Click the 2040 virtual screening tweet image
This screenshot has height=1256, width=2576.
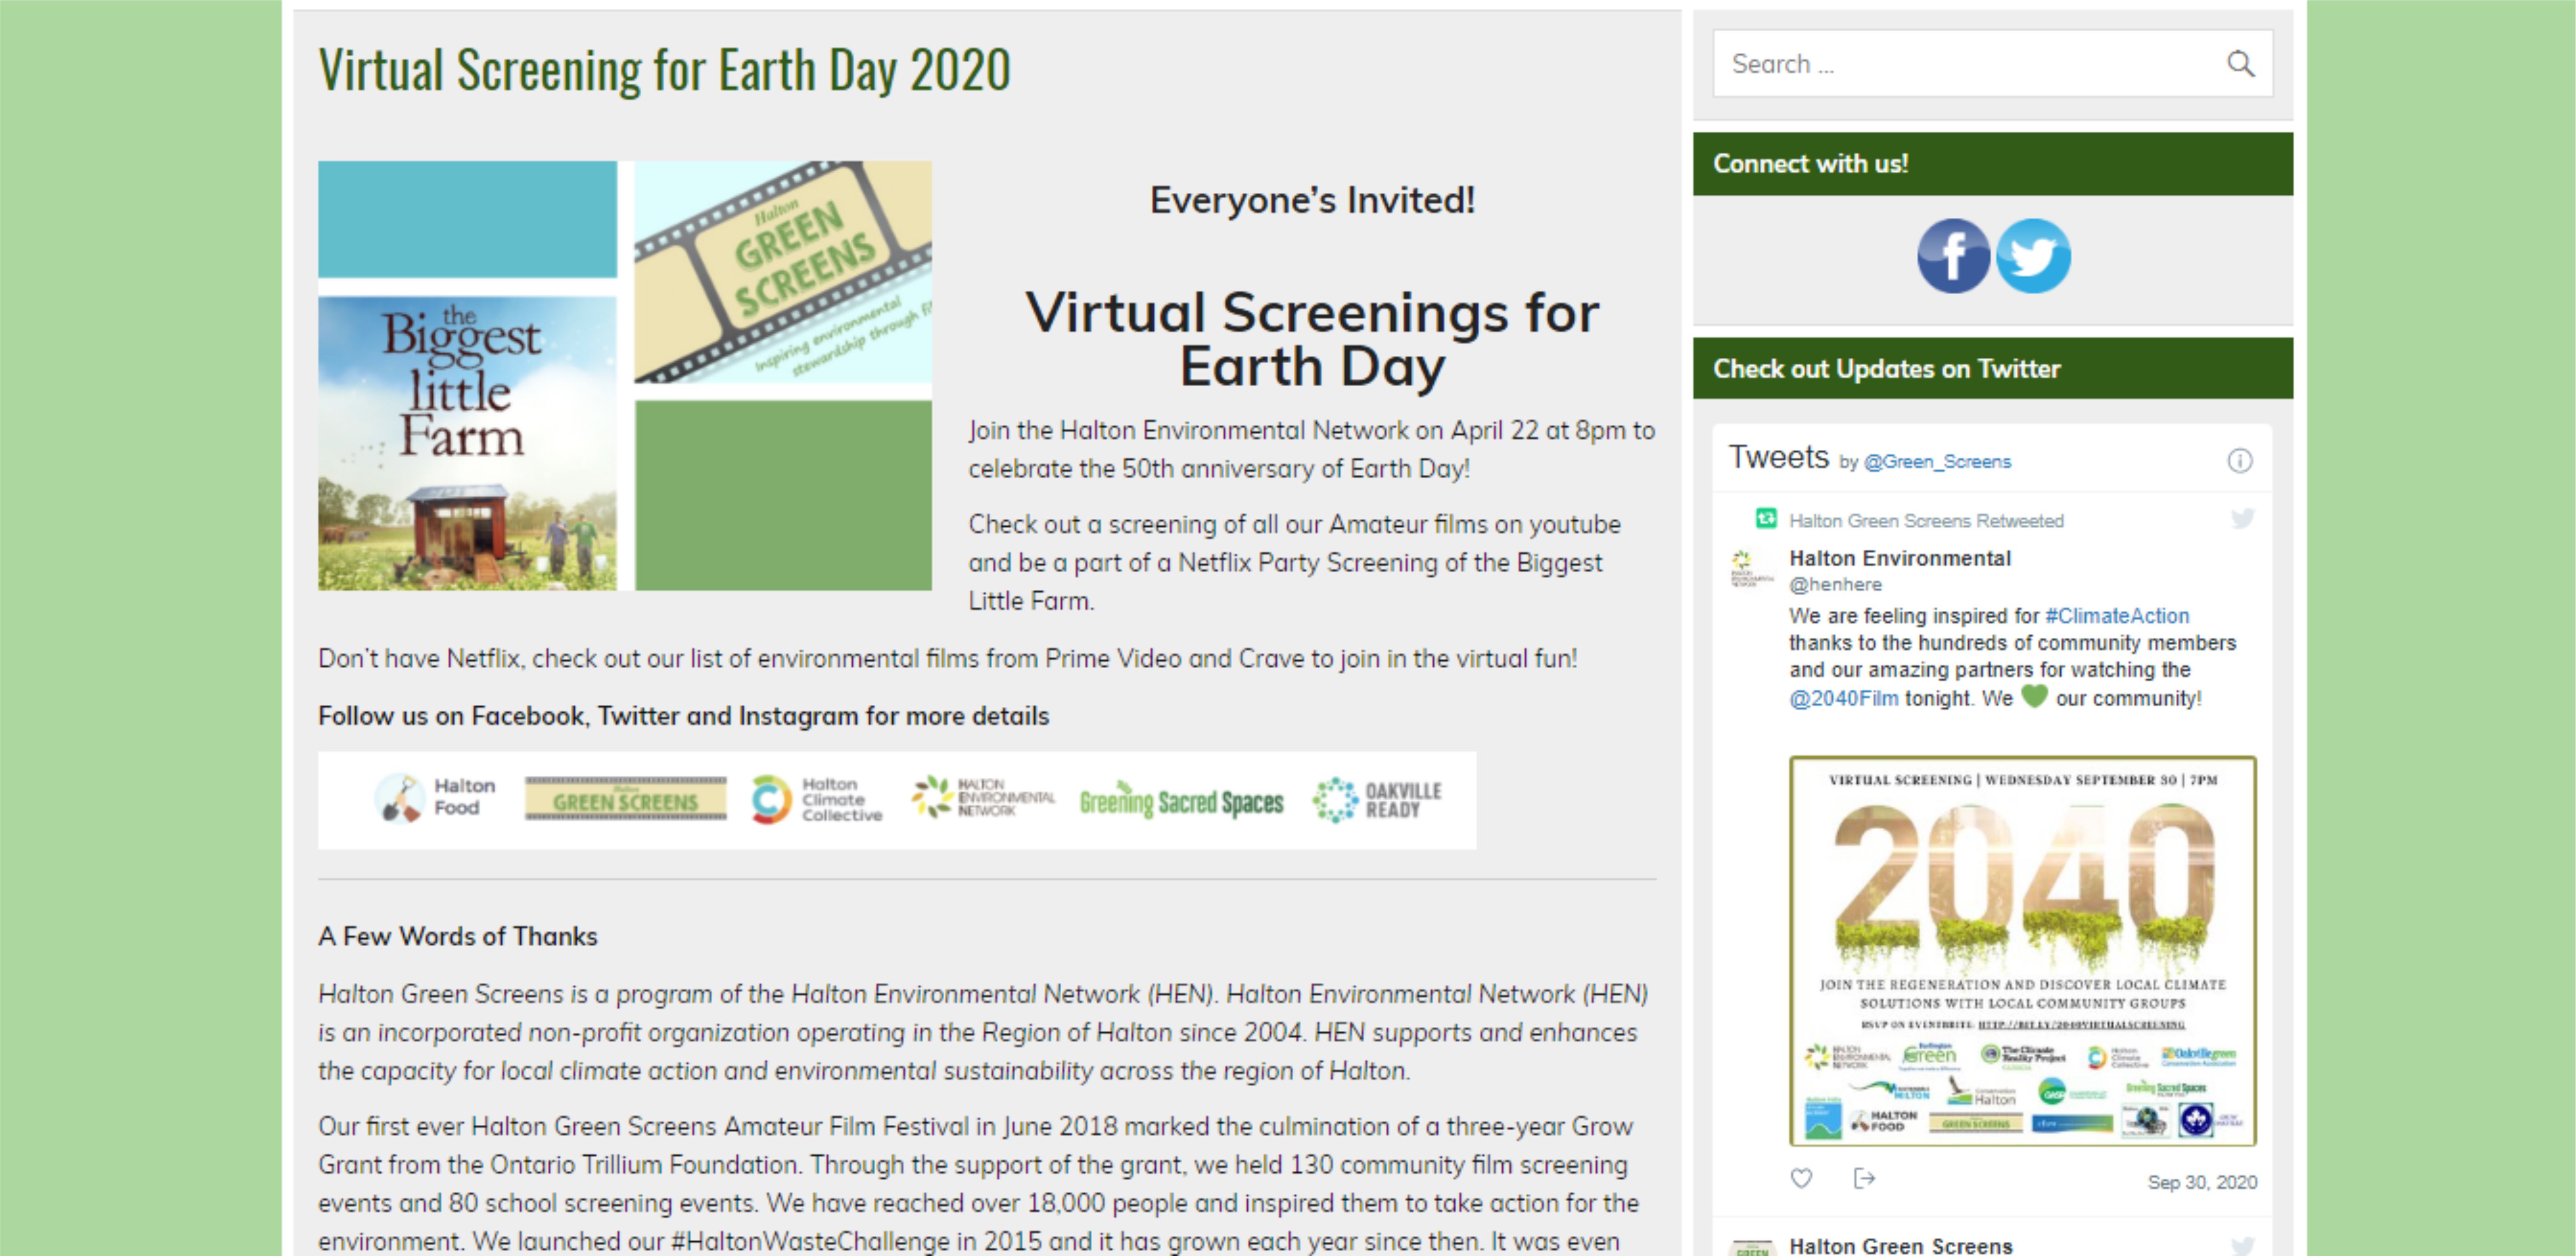[x=2022, y=951]
